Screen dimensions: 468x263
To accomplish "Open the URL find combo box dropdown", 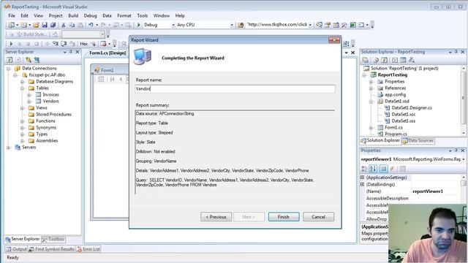I will [x=310, y=25].
